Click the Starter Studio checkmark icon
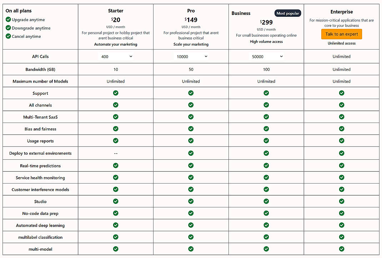Screen dimensions: 382x258 (x=116, y=201)
